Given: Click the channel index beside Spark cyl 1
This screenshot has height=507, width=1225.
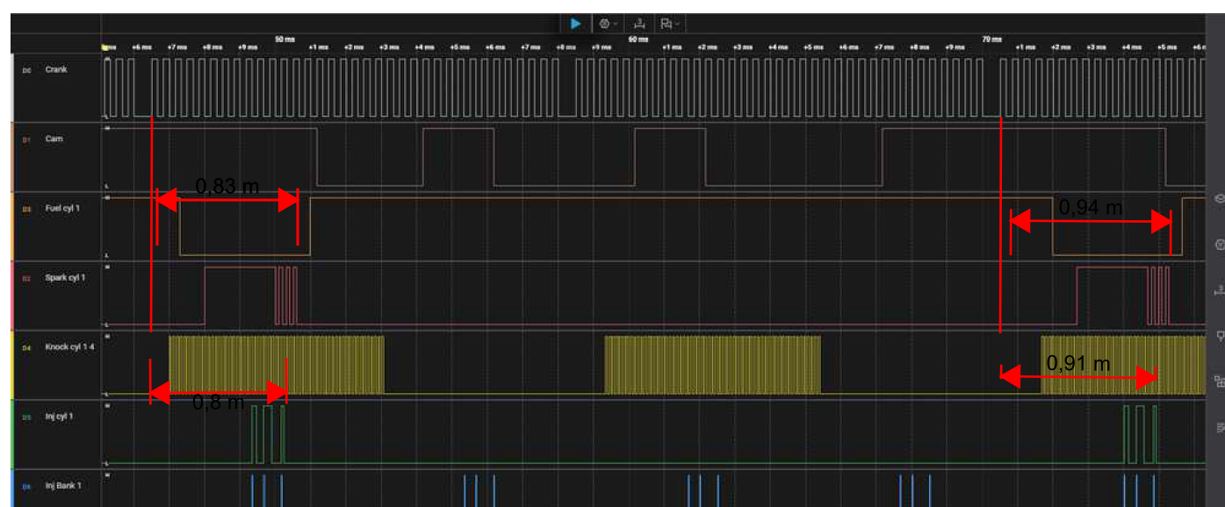Looking at the screenshot, I should pyautogui.click(x=27, y=278).
